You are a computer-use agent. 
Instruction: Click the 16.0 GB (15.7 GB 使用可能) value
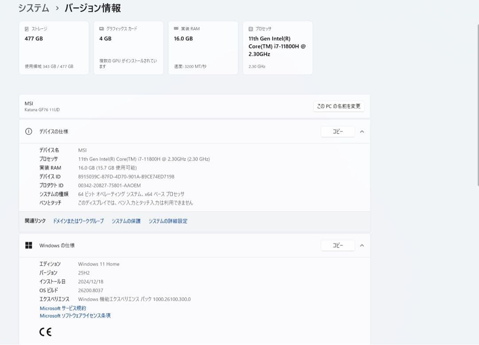[107, 168]
